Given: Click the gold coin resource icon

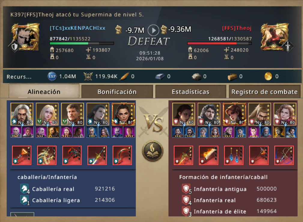Looking at the screenshot, I should click(268, 76).
